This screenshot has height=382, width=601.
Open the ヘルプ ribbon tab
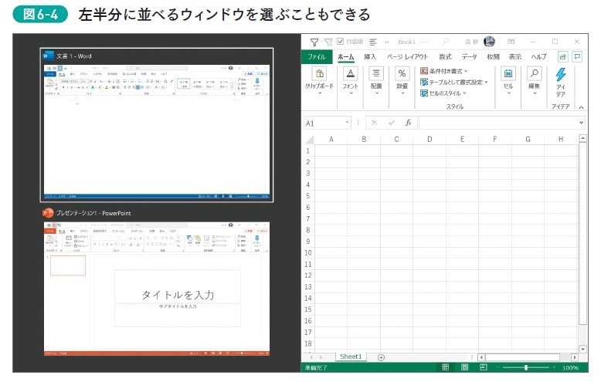[x=538, y=57]
